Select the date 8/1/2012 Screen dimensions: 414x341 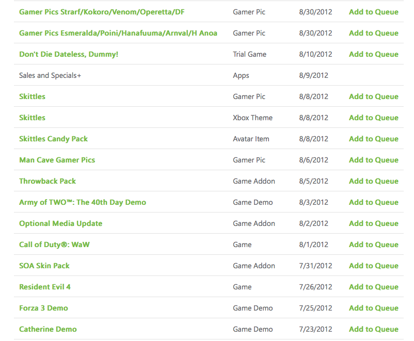tap(314, 245)
